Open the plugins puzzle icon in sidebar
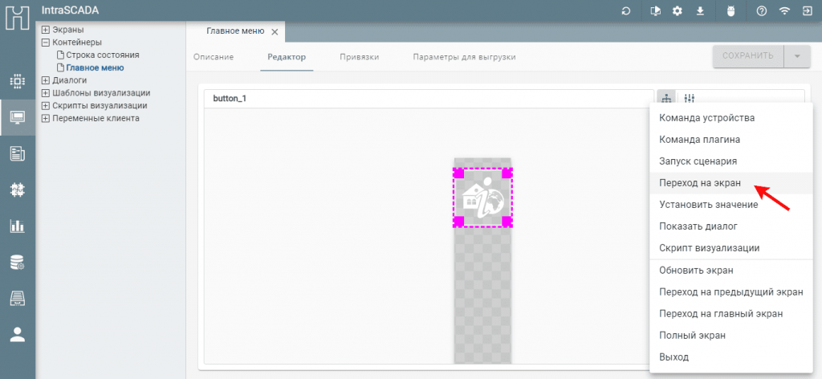Screen dimensions: 822x379 [18, 189]
